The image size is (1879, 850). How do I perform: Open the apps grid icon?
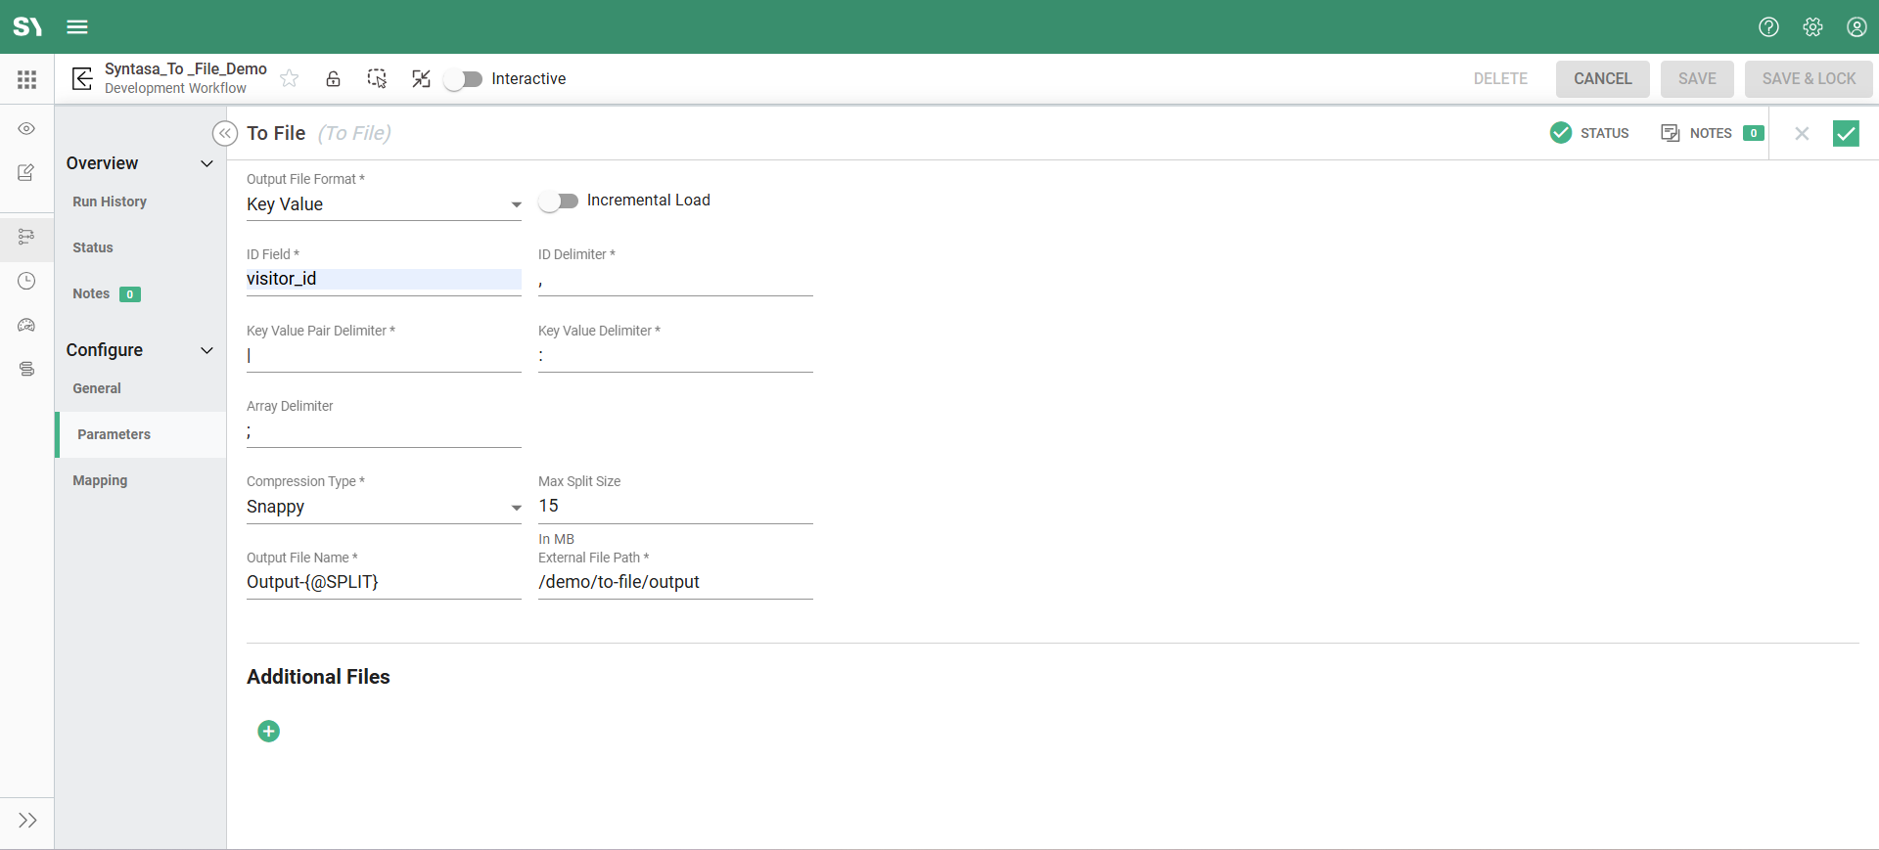(x=26, y=79)
